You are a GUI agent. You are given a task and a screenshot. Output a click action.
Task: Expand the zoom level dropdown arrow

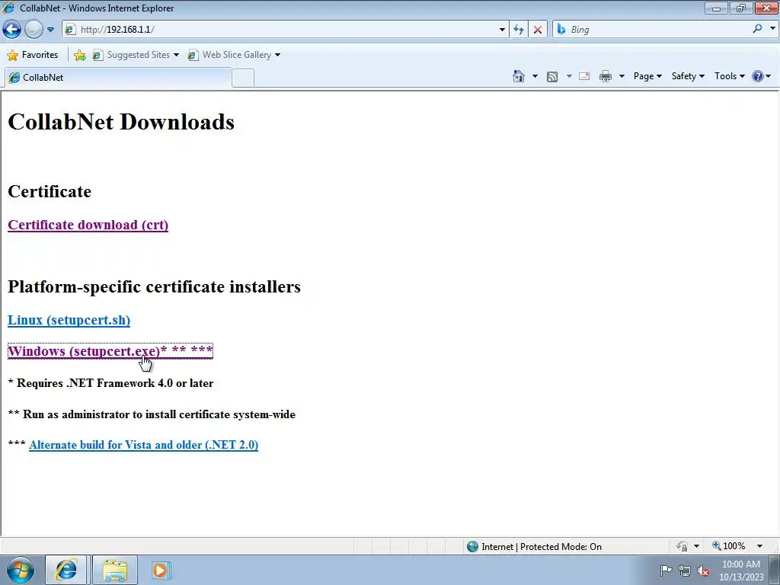click(759, 546)
